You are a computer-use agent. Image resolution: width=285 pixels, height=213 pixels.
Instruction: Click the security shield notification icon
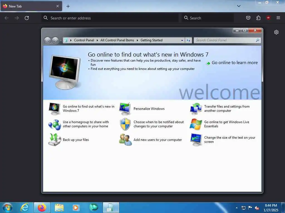(125, 124)
